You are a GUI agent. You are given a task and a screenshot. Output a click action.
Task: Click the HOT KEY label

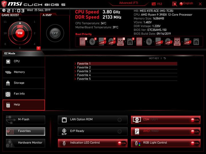(154, 58)
